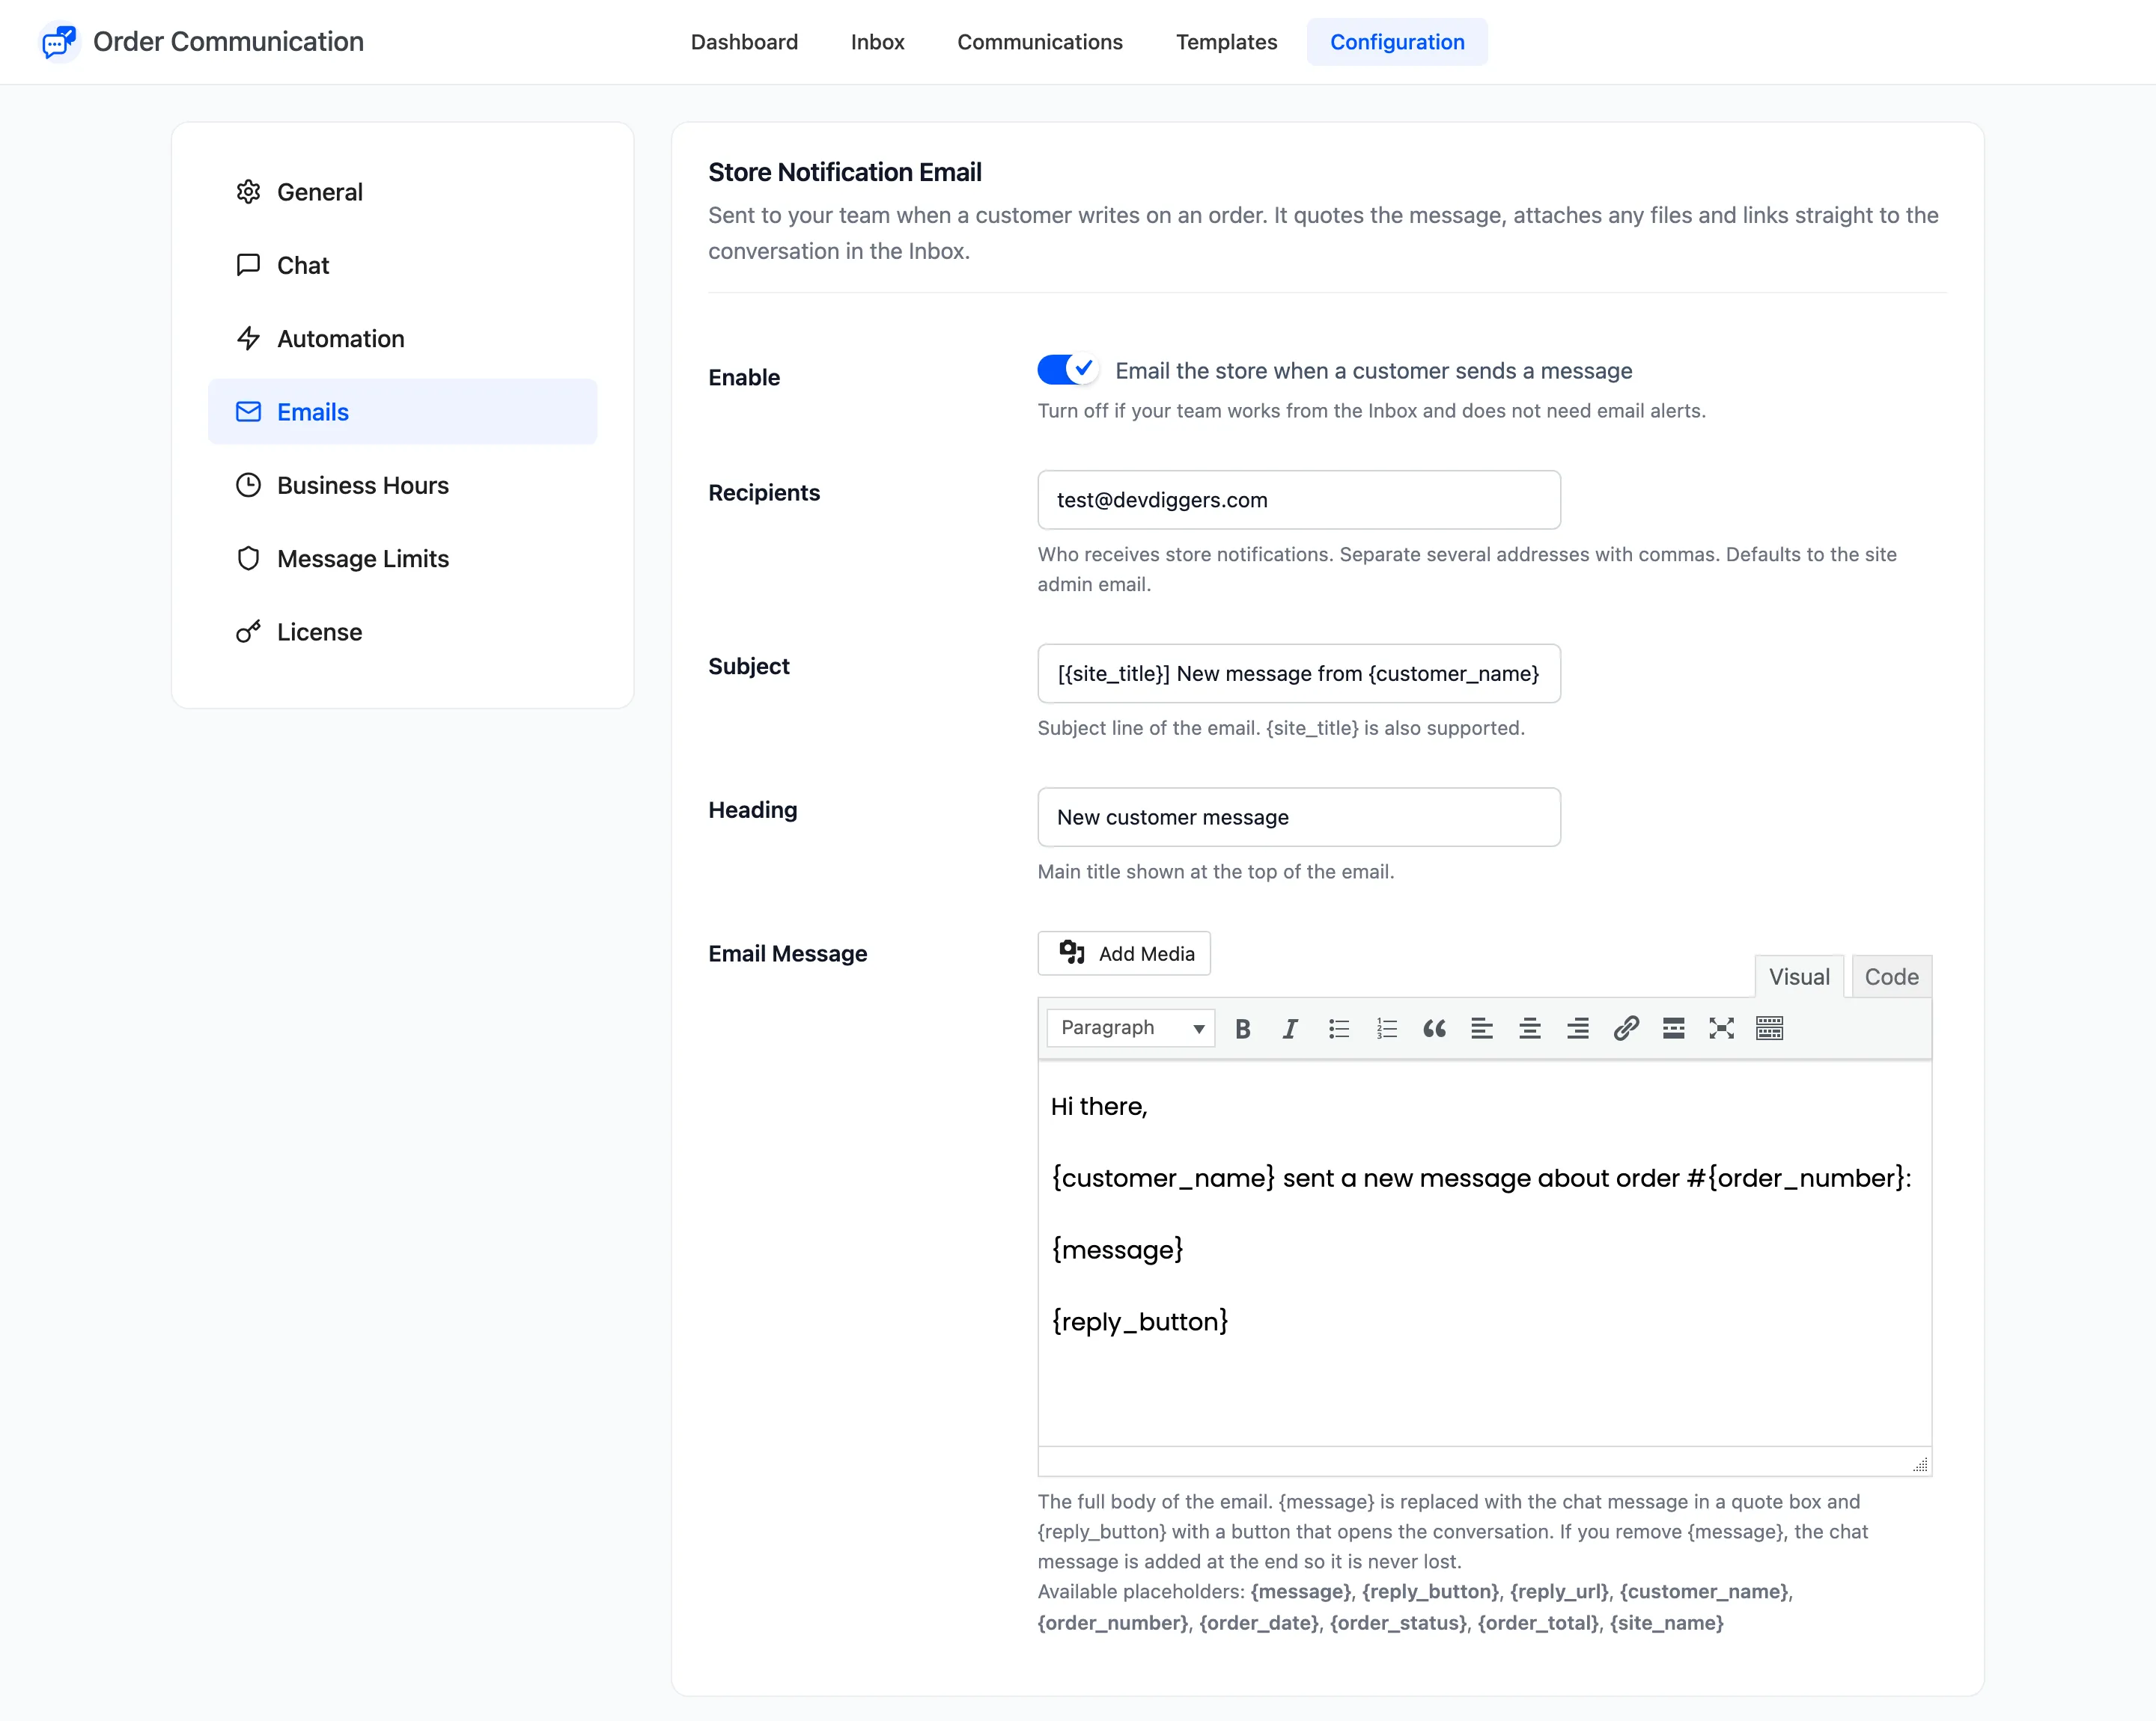Open the Templates tab
This screenshot has width=2156, height=1721.
pyautogui.click(x=1226, y=42)
